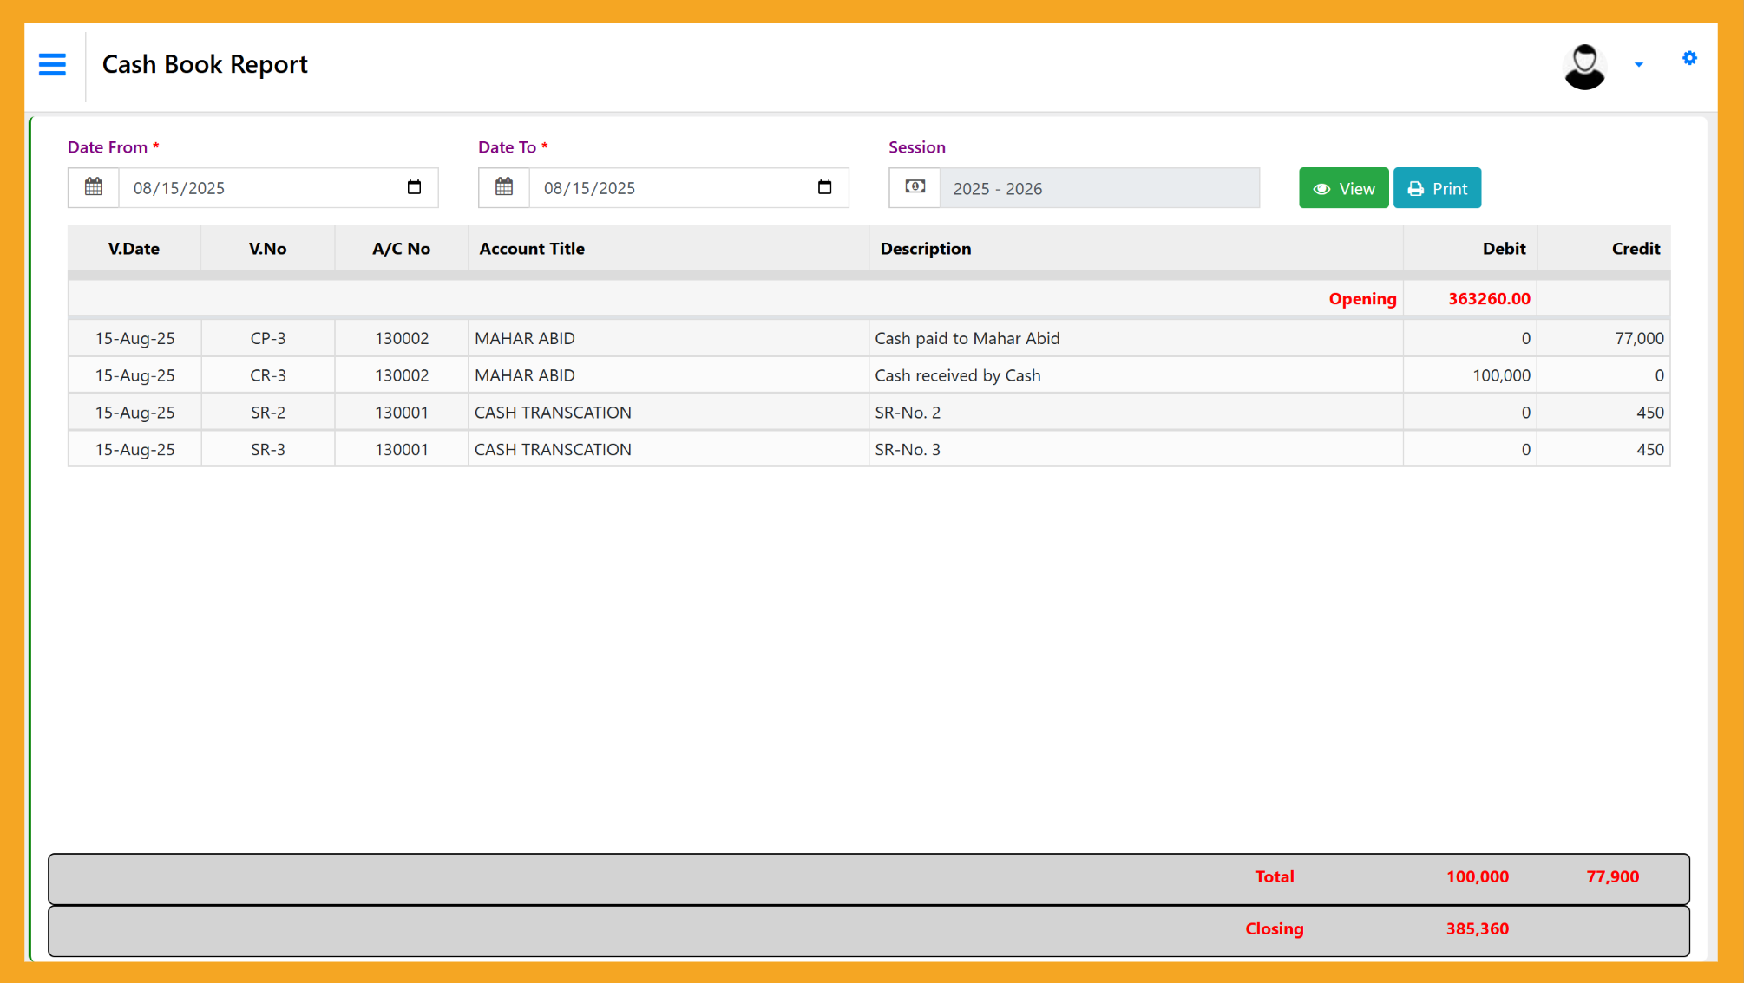Click the Session money icon
This screenshot has width=1744, height=983.
tap(915, 187)
